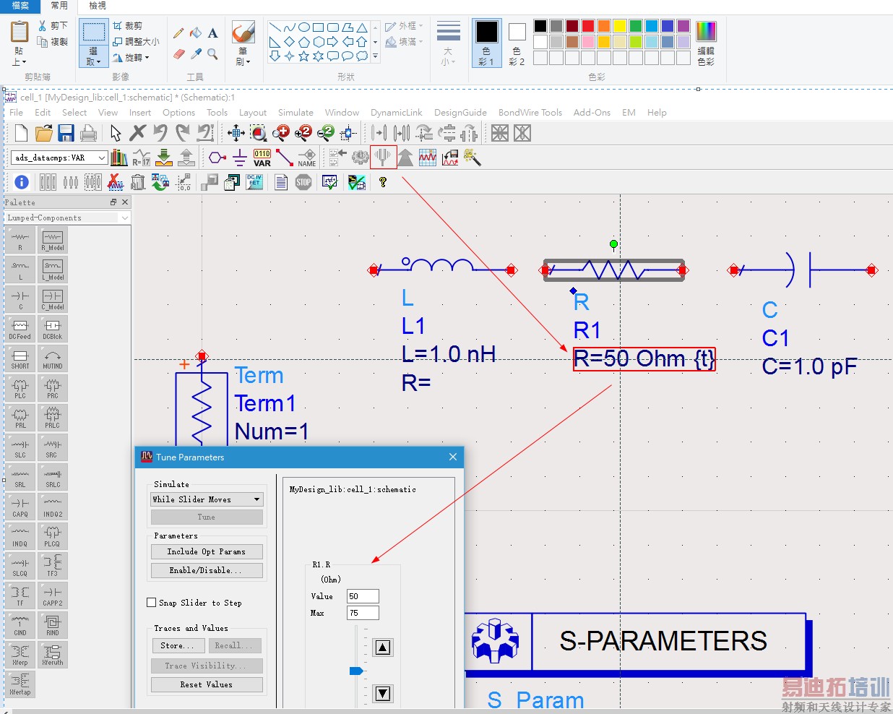The image size is (893, 714).
Task: Click the Store... button
Action: (x=178, y=645)
